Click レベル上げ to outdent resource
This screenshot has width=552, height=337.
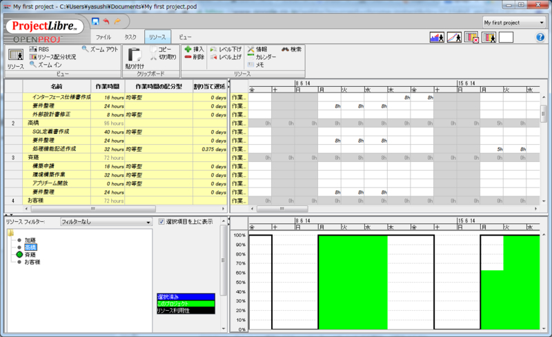[x=226, y=57]
